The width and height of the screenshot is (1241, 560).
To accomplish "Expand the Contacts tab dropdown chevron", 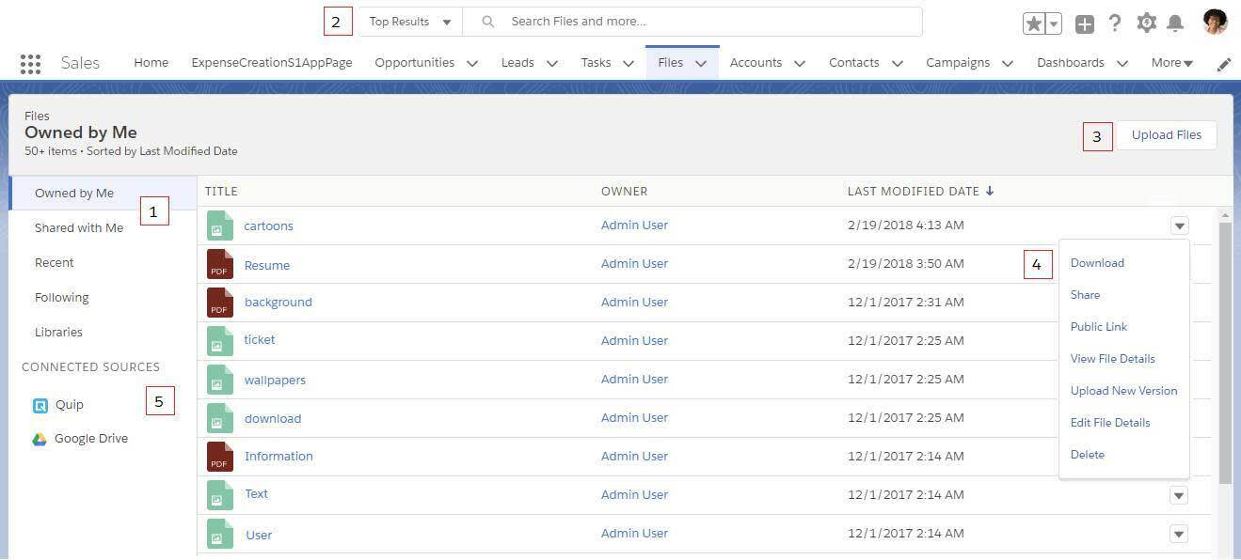I will coord(898,64).
